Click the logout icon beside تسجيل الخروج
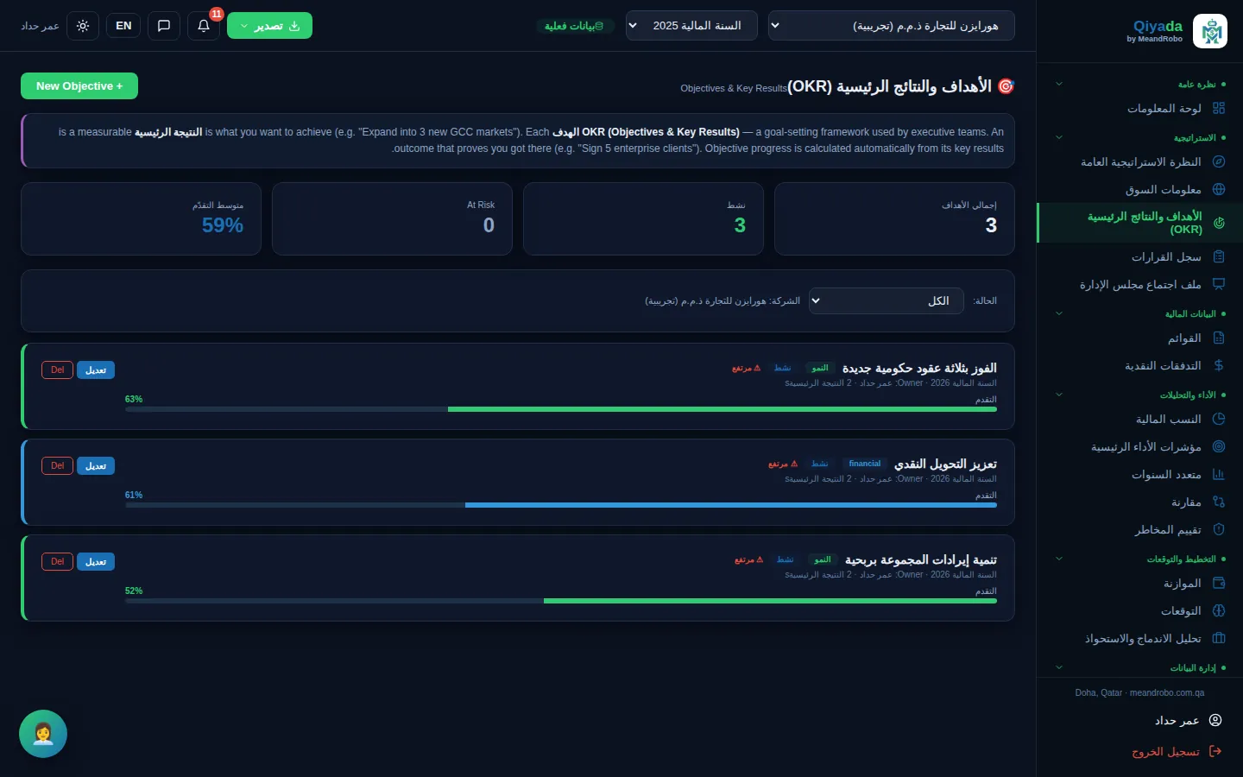Viewport: 1243px width, 777px height. pyautogui.click(x=1215, y=751)
